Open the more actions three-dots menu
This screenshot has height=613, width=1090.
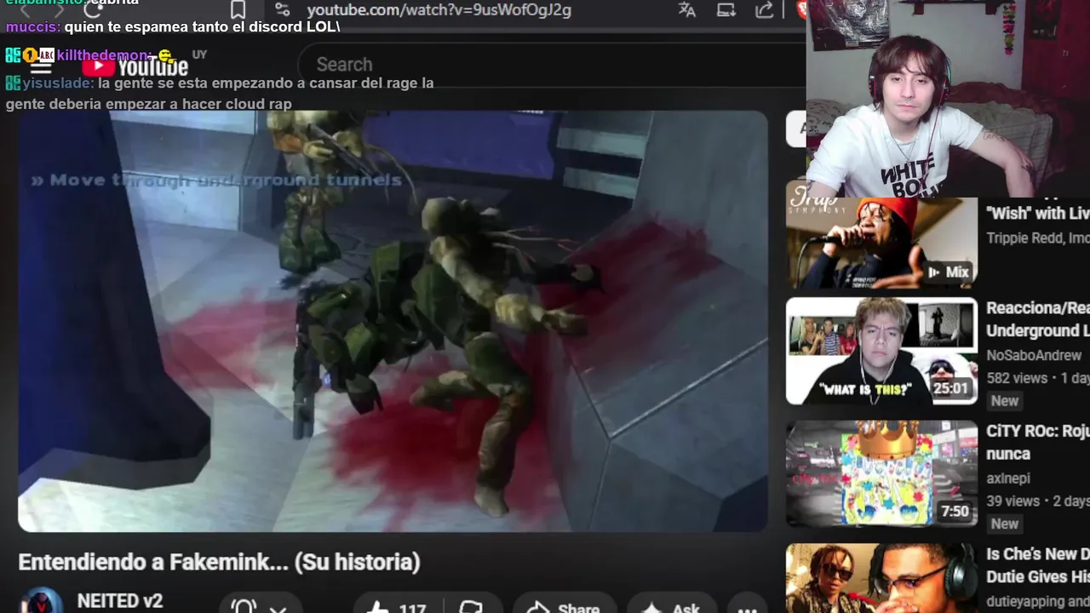(747, 608)
